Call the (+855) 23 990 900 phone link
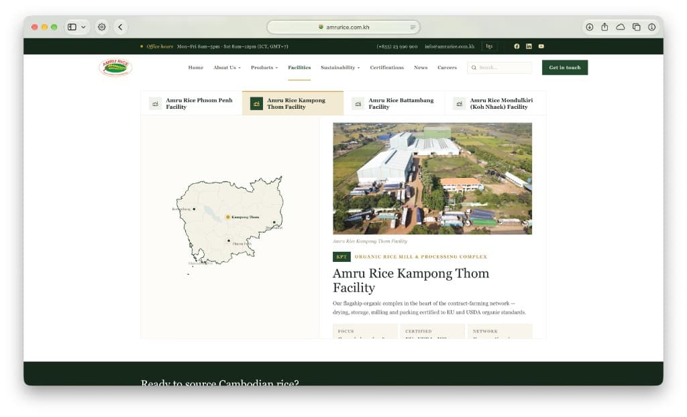 pos(397,46)
